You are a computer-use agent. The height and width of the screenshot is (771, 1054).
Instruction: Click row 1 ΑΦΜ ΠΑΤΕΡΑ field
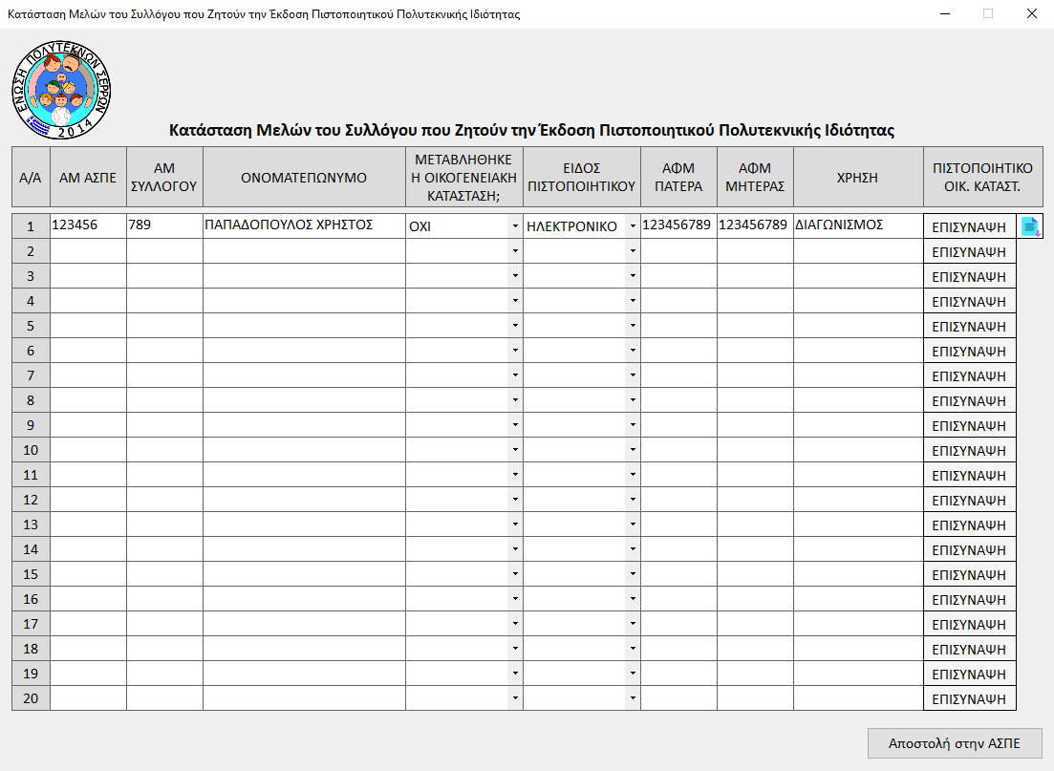pyautogui.click(x=678, y=225)
